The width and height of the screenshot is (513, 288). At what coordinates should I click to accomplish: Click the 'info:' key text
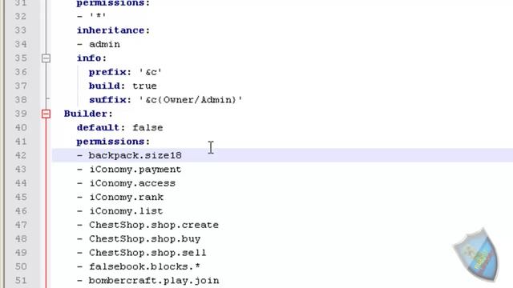click(x=91, y=58)
